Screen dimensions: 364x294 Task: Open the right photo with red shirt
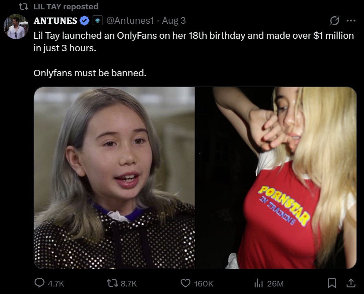pyautogui.click(x=276, y=178)
